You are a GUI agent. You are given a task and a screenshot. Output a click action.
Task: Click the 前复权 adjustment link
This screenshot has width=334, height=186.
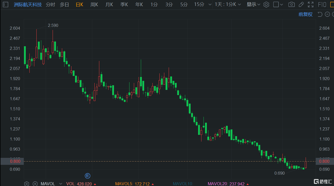(x=306, y=14)
